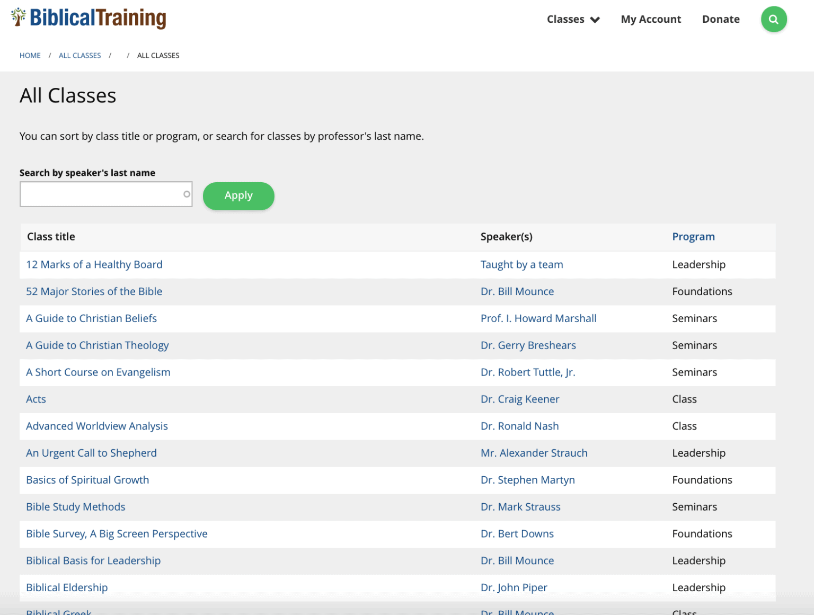Open the Taught by a team link

[x=521, y=264]
